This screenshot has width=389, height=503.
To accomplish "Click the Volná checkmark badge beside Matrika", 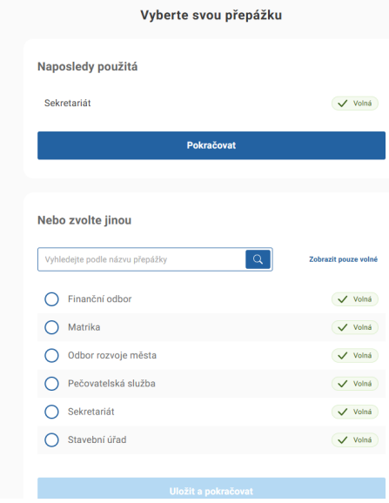I will click(x=355, y=327).
